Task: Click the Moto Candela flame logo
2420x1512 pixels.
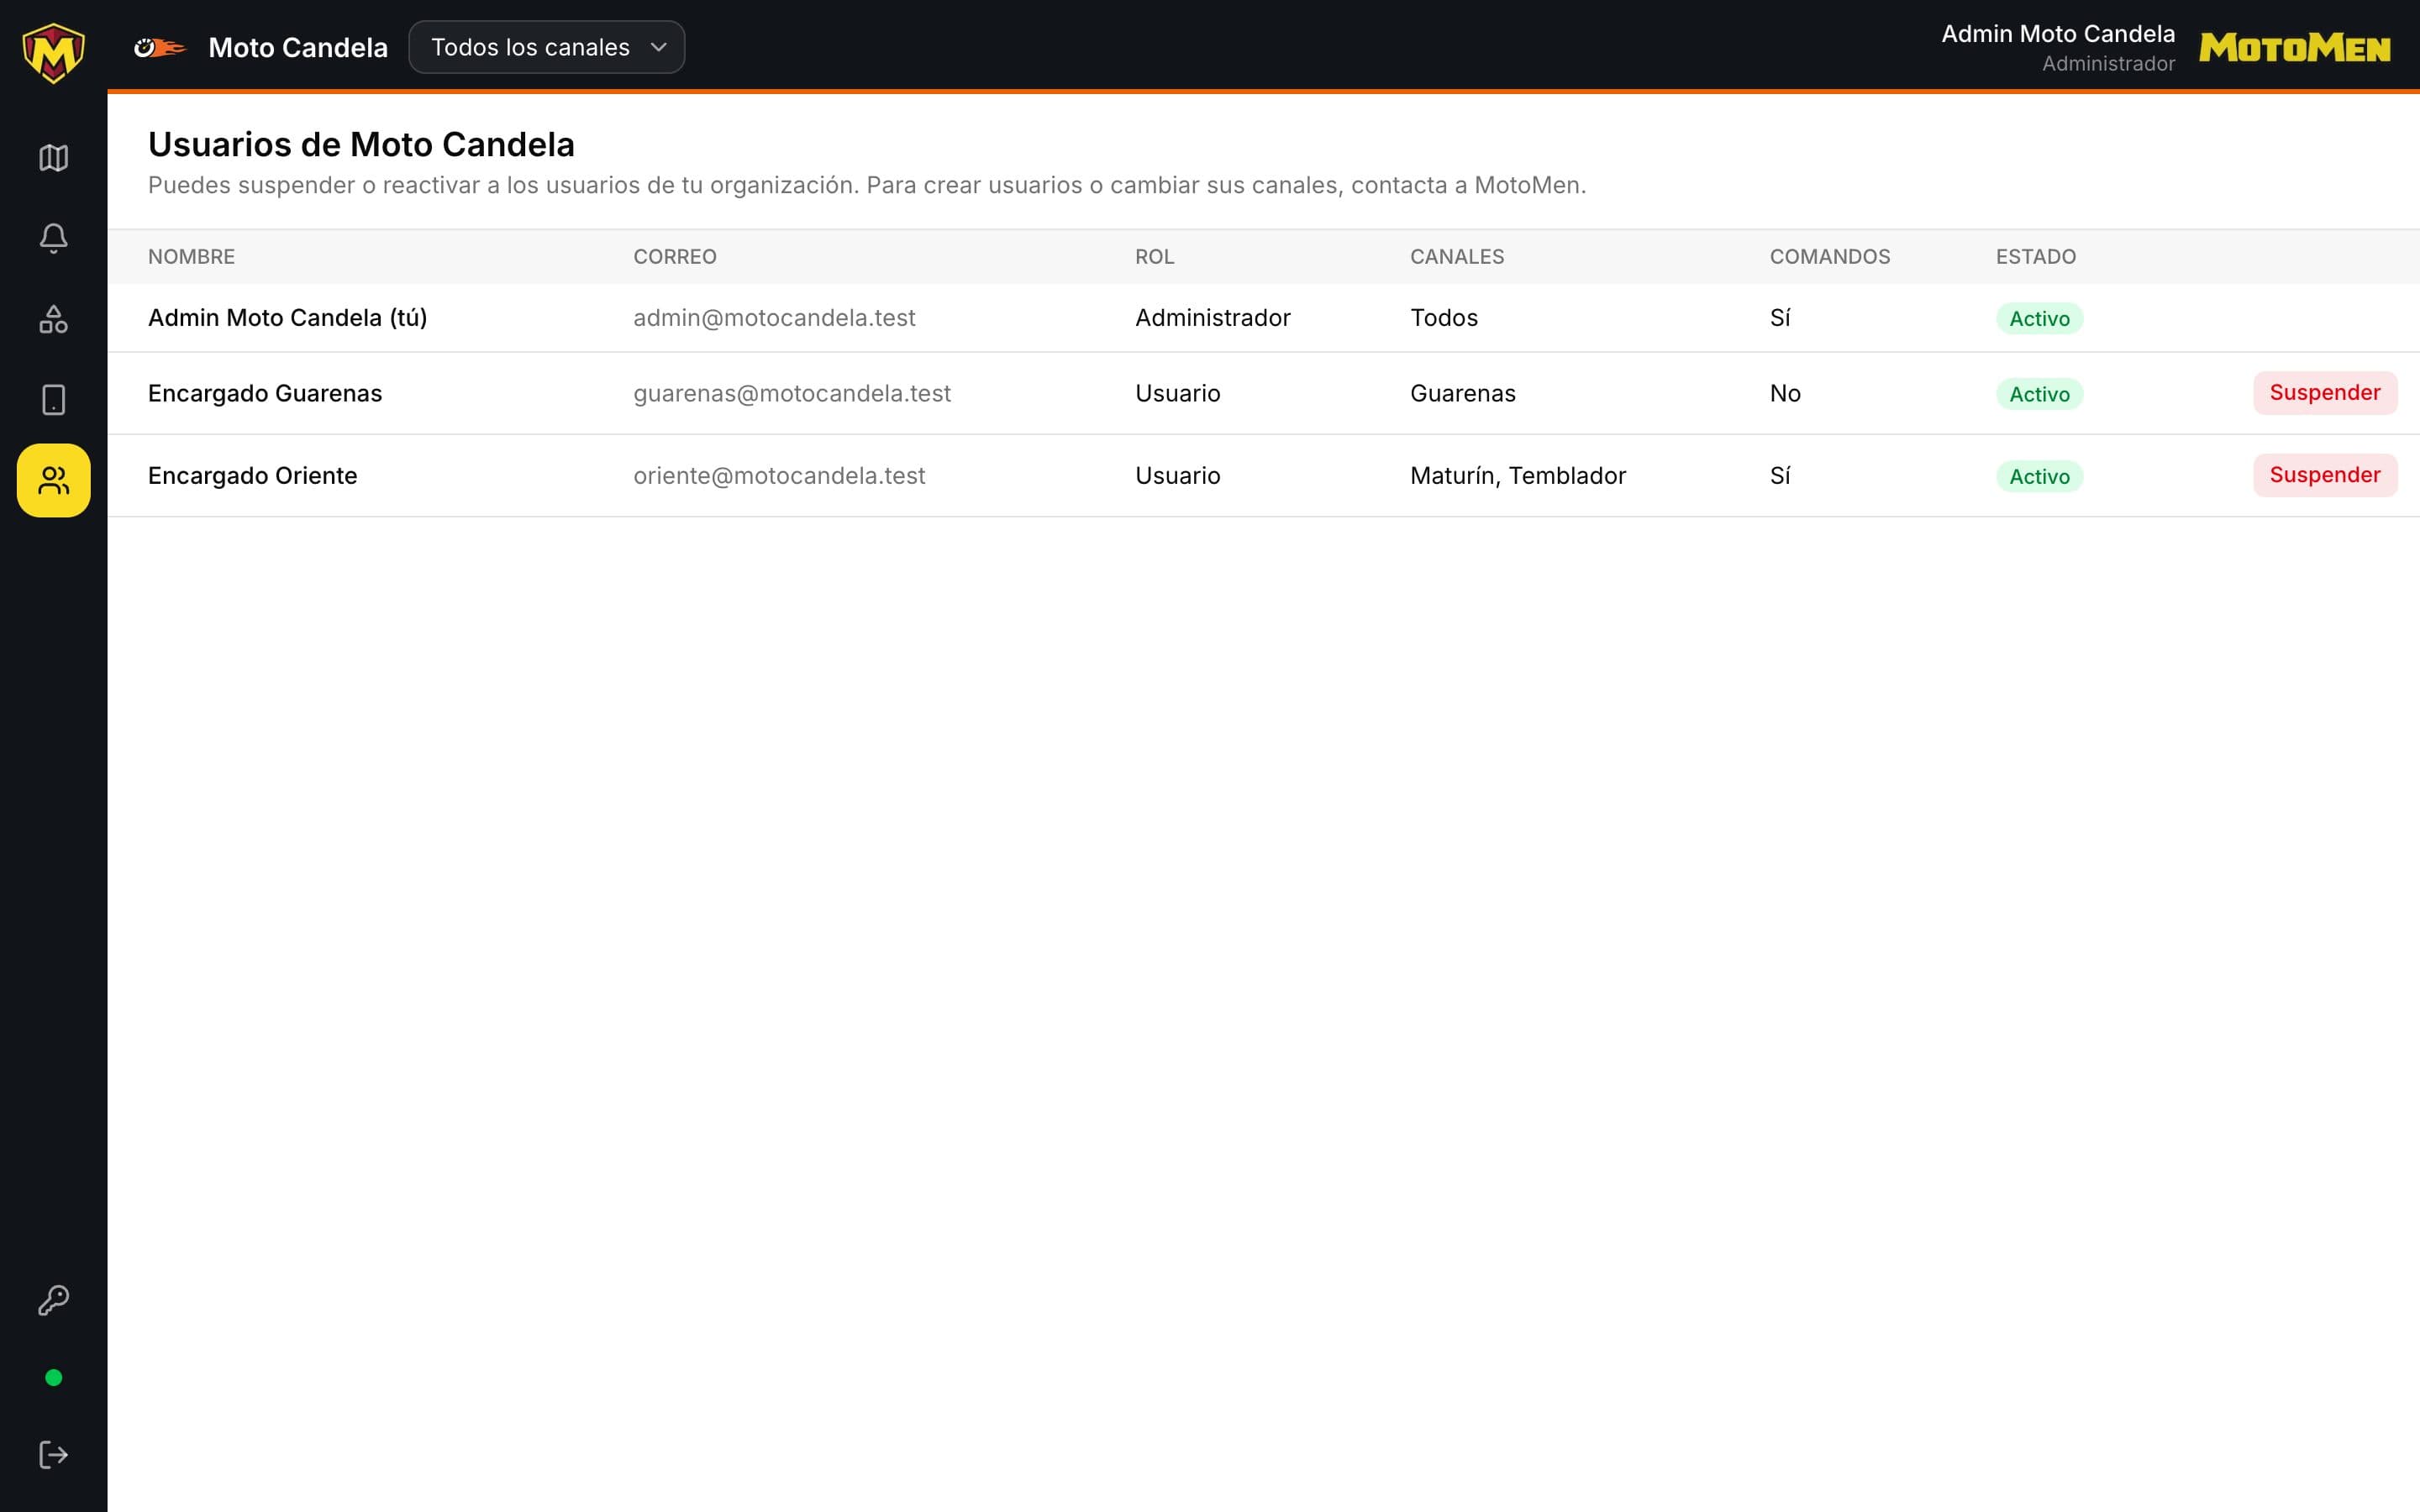Action: 160,47
